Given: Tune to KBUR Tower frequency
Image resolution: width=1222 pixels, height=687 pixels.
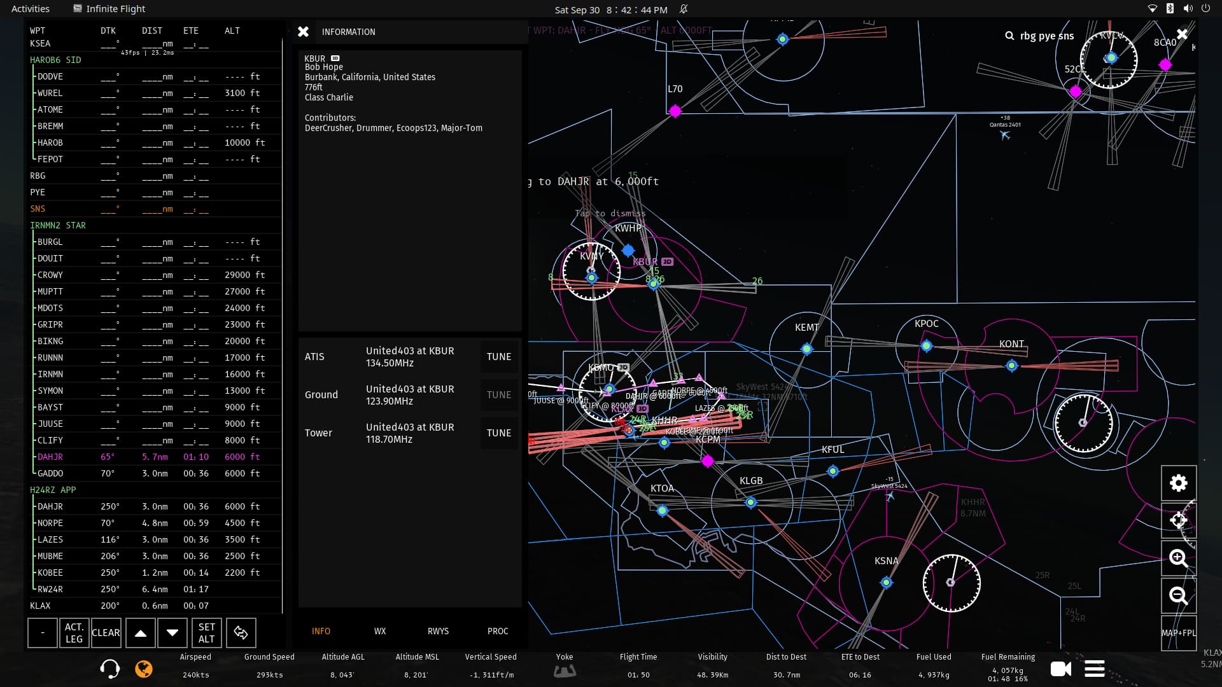Looking at the screenshot, I should click(x=499, y=433).
